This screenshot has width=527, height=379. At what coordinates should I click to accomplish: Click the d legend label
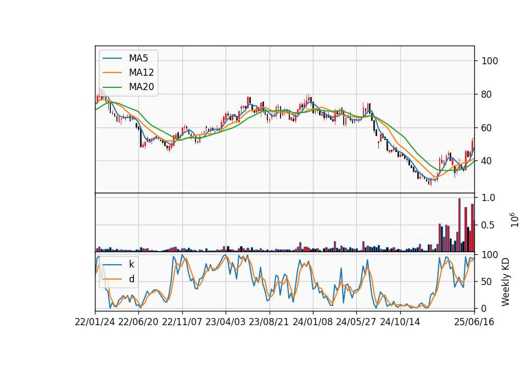131,279
